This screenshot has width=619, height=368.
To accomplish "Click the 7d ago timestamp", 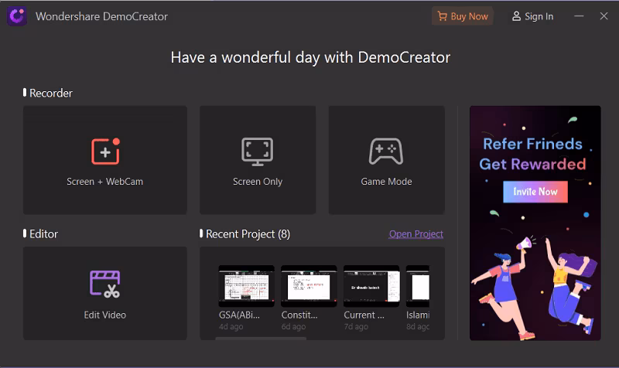I will pyautogui.click(x=356, y=326).
